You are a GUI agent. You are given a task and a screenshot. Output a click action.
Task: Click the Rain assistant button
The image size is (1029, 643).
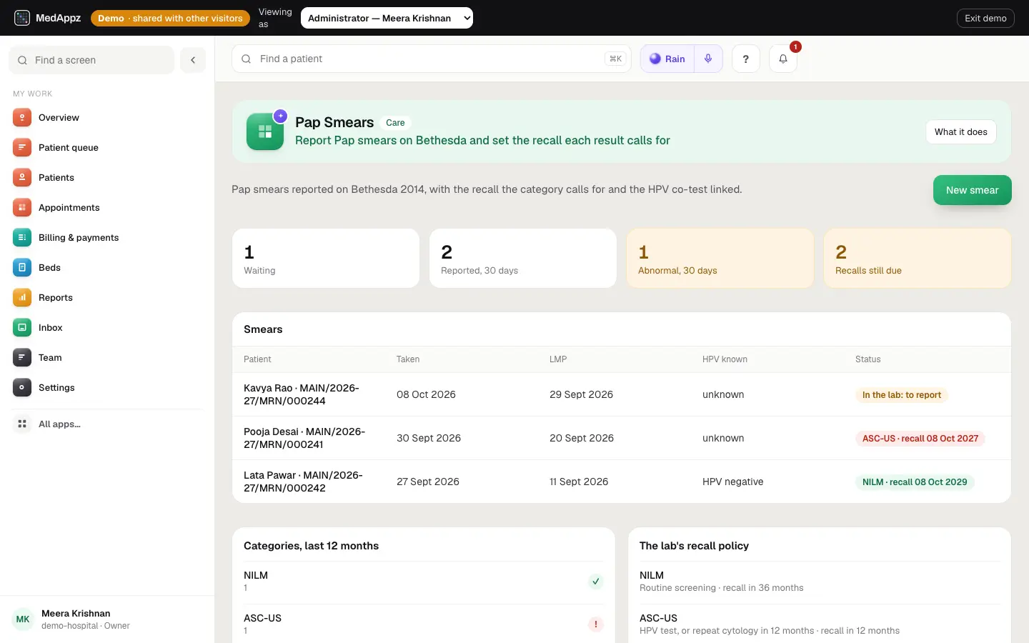click(x=667, y=59)
